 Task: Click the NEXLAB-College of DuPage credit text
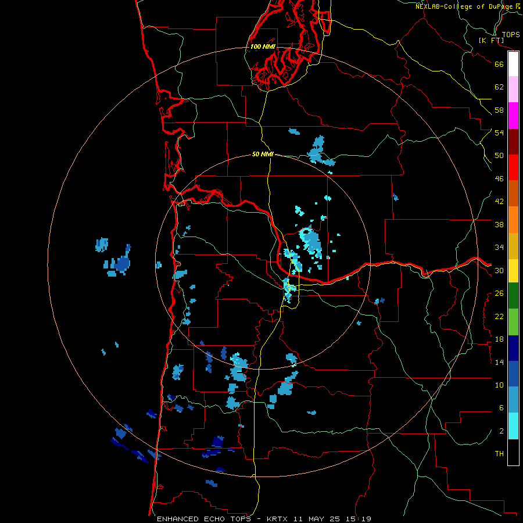point(467,6)
